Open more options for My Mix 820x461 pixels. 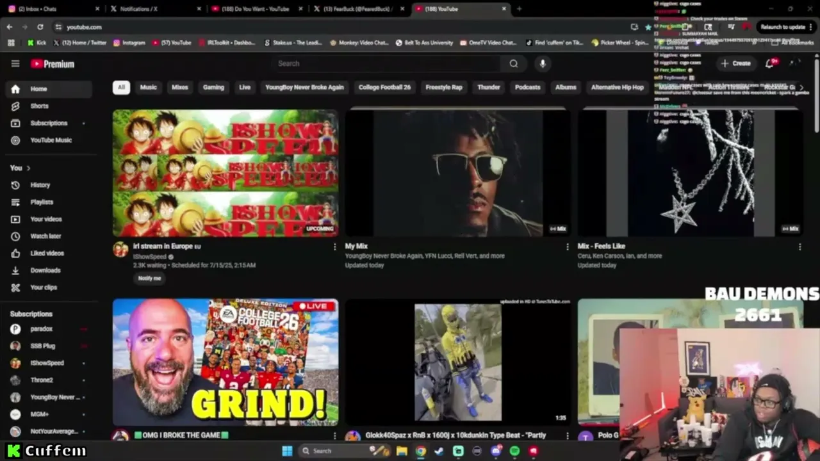tap(567, 247)
